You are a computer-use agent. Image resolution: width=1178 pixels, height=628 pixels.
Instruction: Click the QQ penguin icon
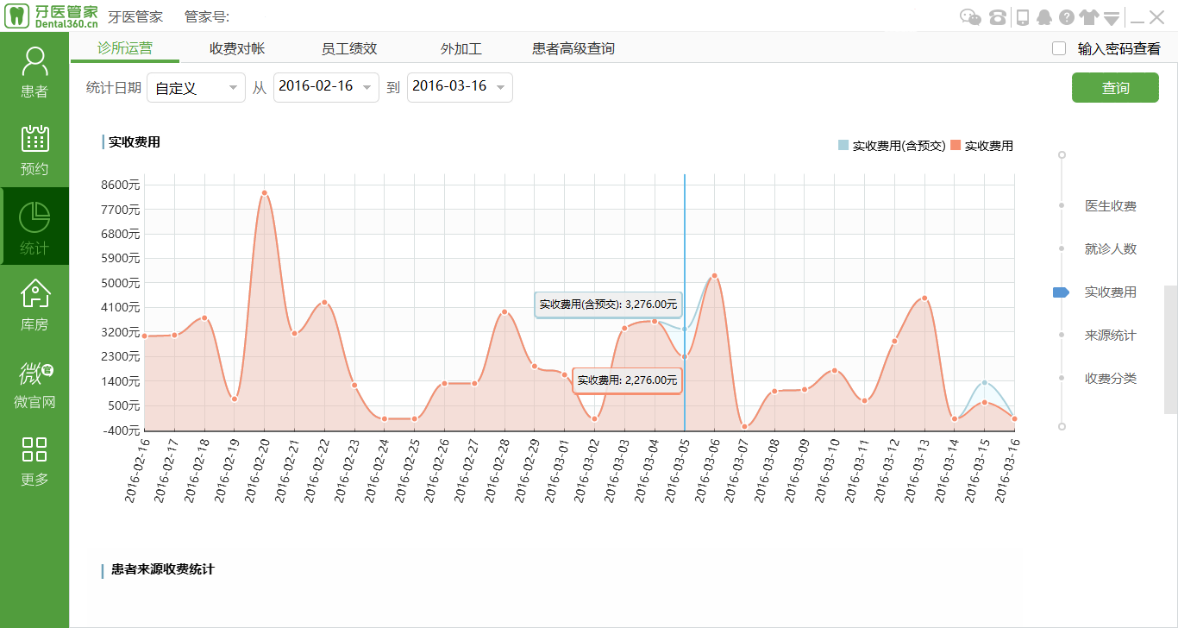click(x=1044, y=17)
